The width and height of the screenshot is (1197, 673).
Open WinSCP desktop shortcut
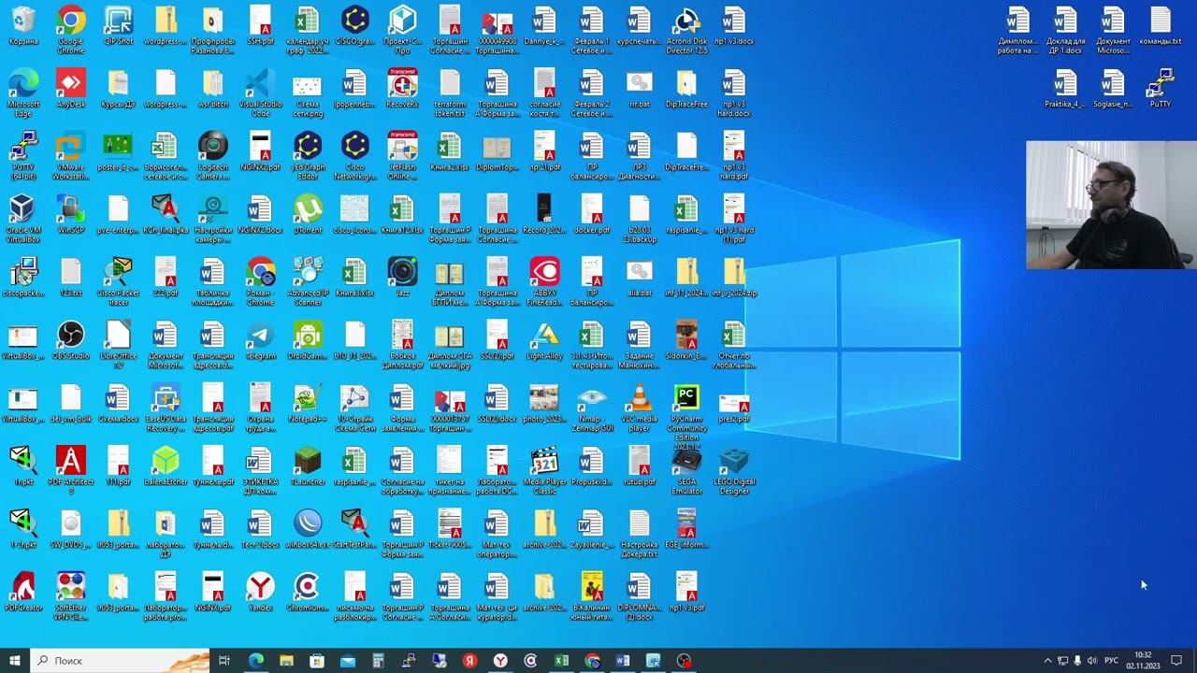point(71,214)
